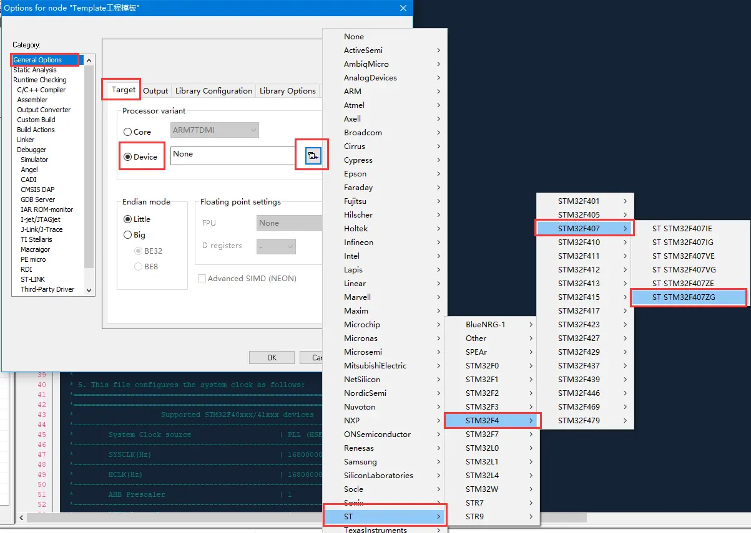
Task: Enable Advanced SIMD (NEON) checkbox
Action: pos(202,279)
